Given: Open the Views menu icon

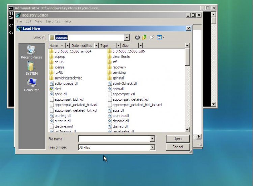Looking at the screenshot, I should pyautogui.click(x=160, y=37).
